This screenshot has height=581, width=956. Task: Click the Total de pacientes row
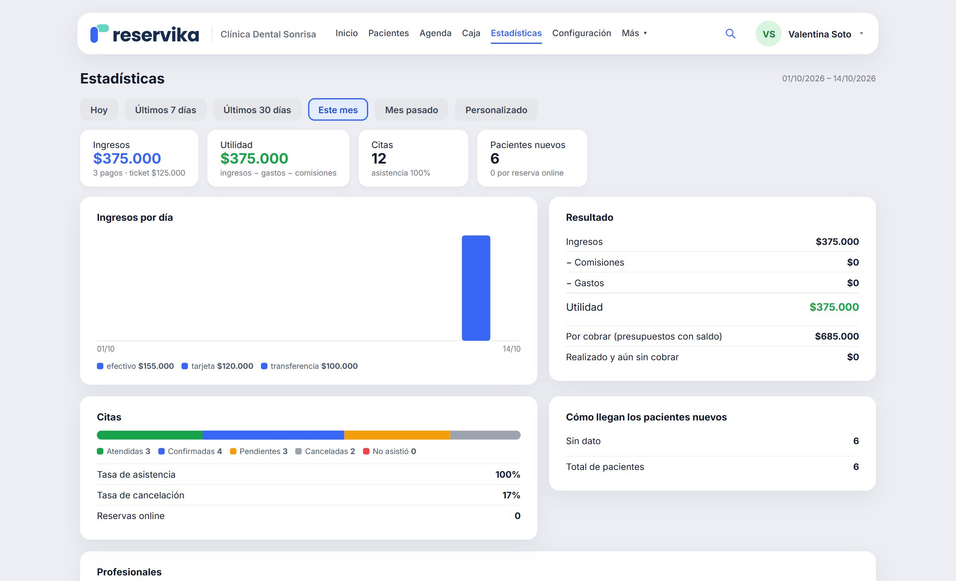712,467
